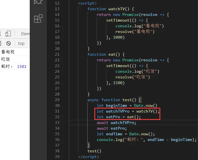Place cursor on watchTV function name line 13

[116, 9]
